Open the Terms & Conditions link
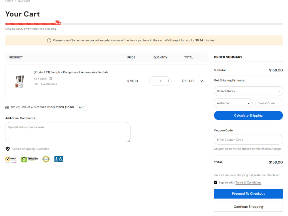The width and height of the screenshot is (288, 216). tap(248, 182)
